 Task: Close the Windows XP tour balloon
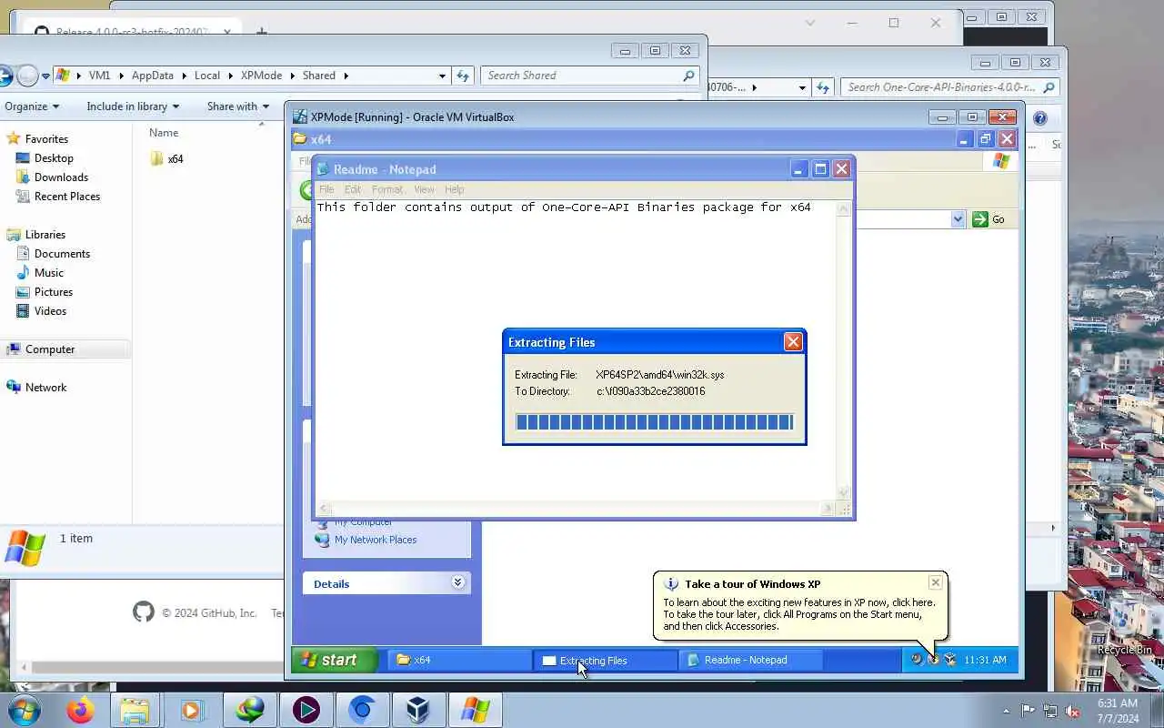[x=935, y=582]
